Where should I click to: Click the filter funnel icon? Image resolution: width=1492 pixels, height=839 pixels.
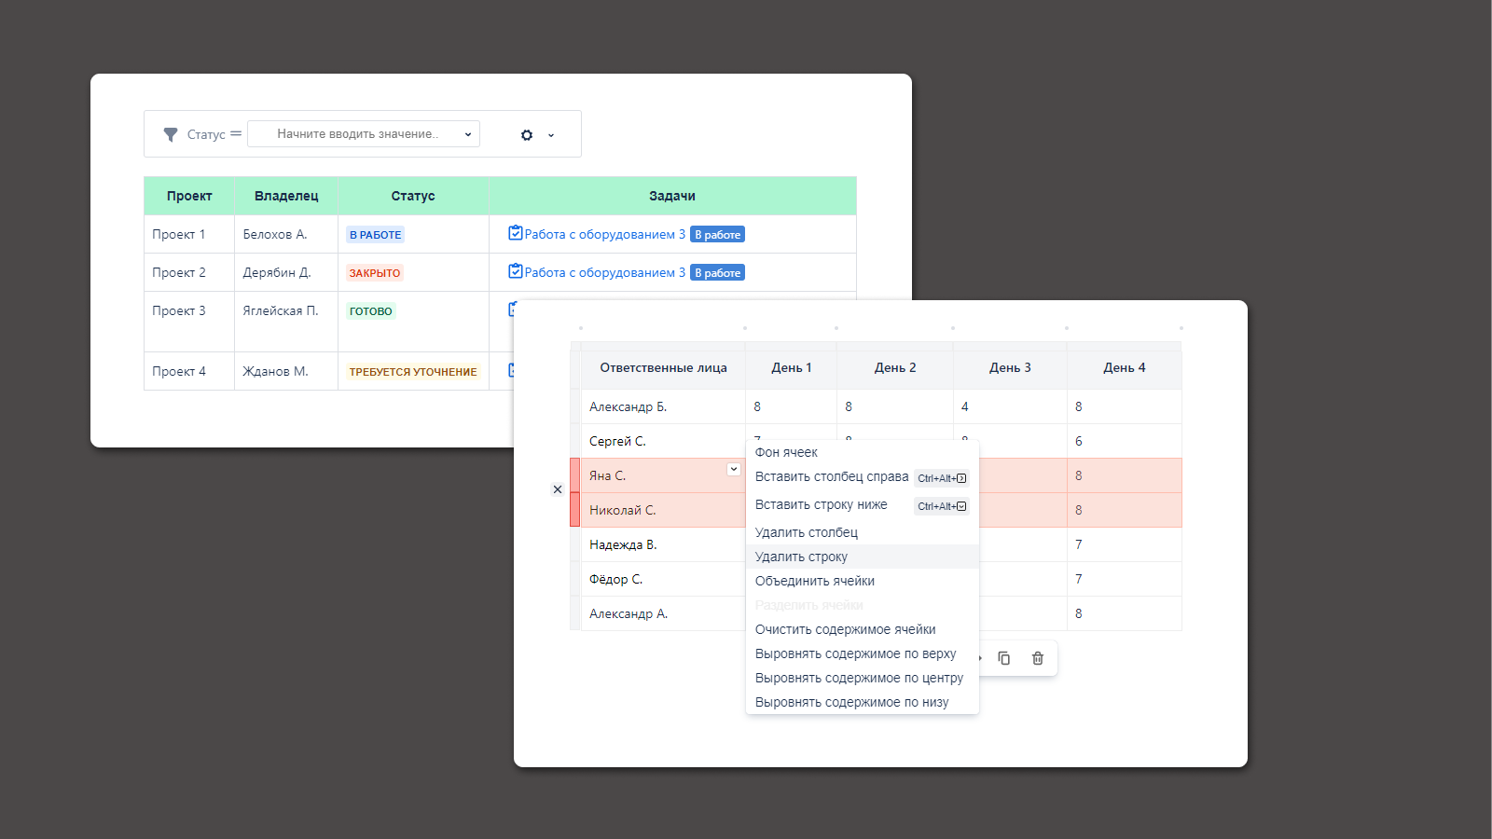(171, 134)
